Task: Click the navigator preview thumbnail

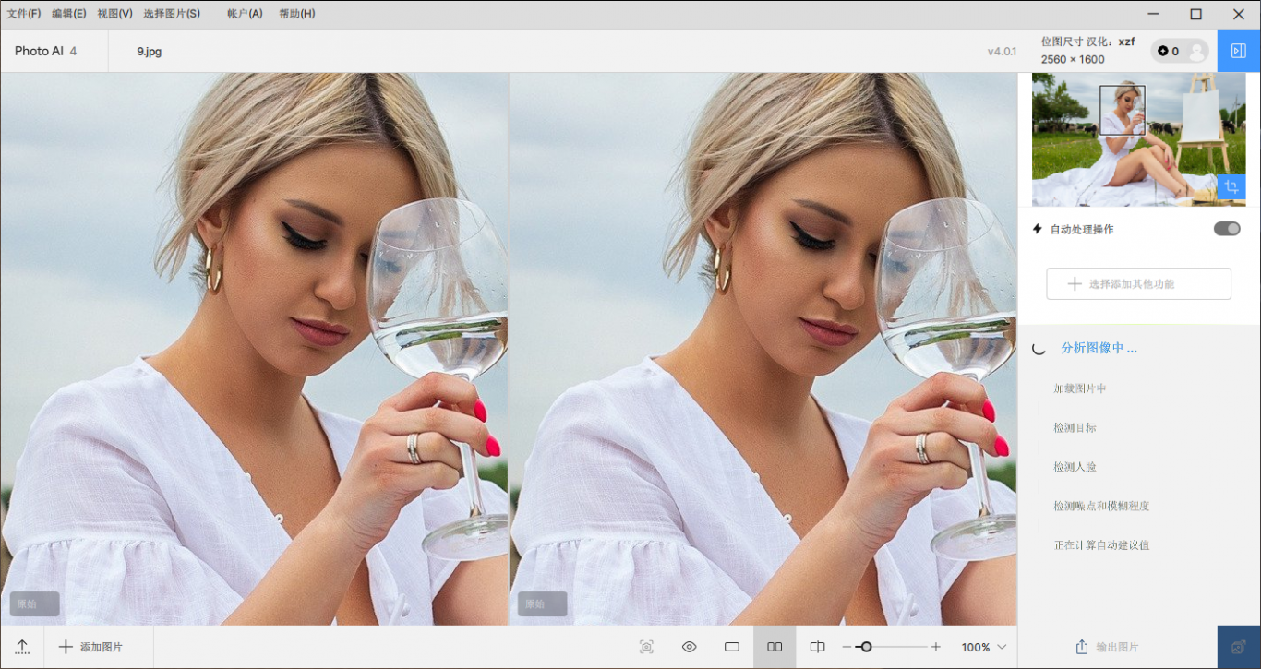Action: click(x=1137, y=139)
